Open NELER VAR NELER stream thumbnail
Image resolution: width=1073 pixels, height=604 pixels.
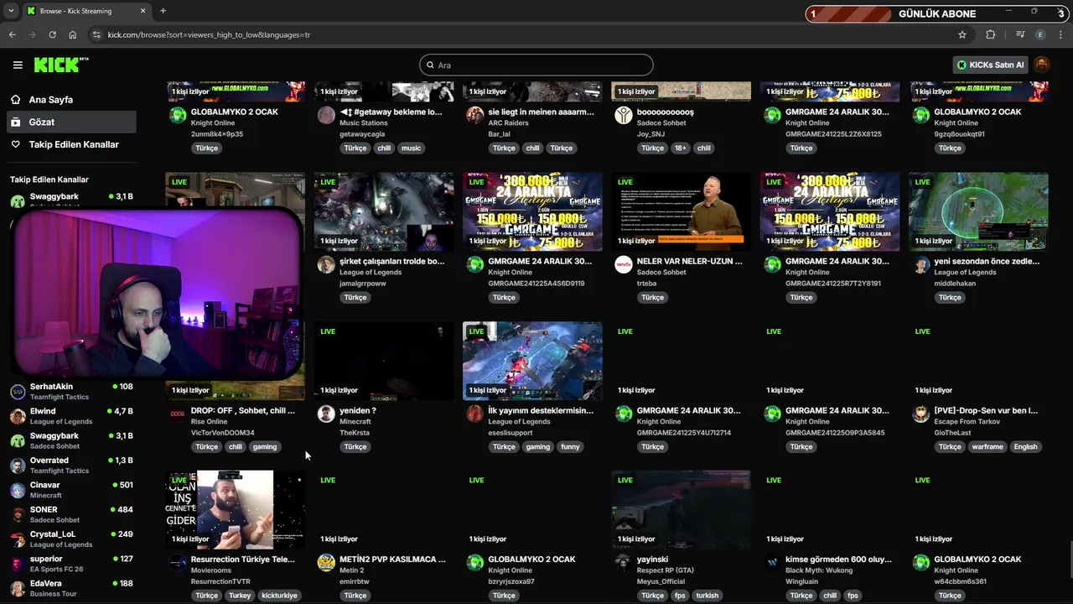pos(682,211)
